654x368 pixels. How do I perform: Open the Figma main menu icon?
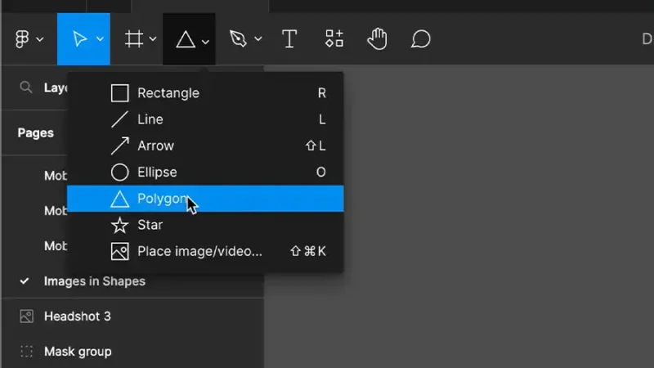click(x=22, y=39)
